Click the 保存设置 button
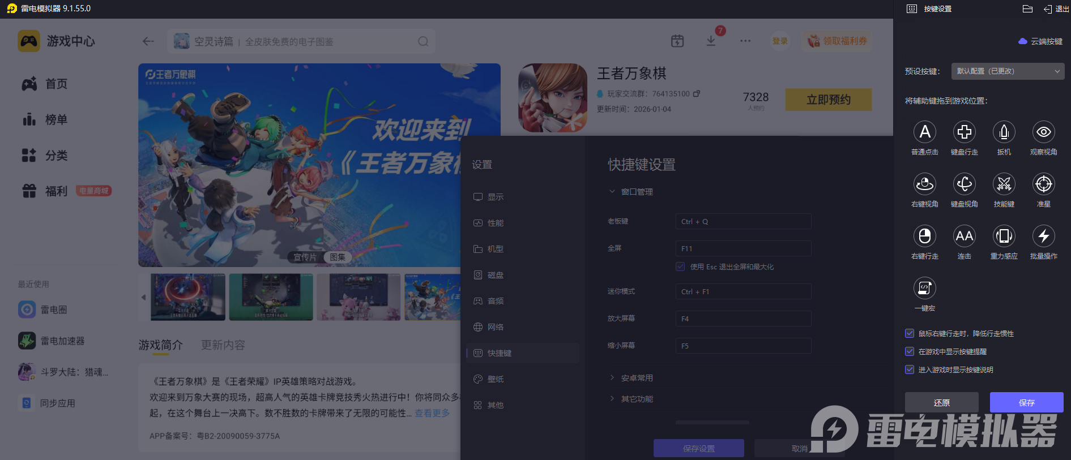The image size is (1071, 460). 699,448
